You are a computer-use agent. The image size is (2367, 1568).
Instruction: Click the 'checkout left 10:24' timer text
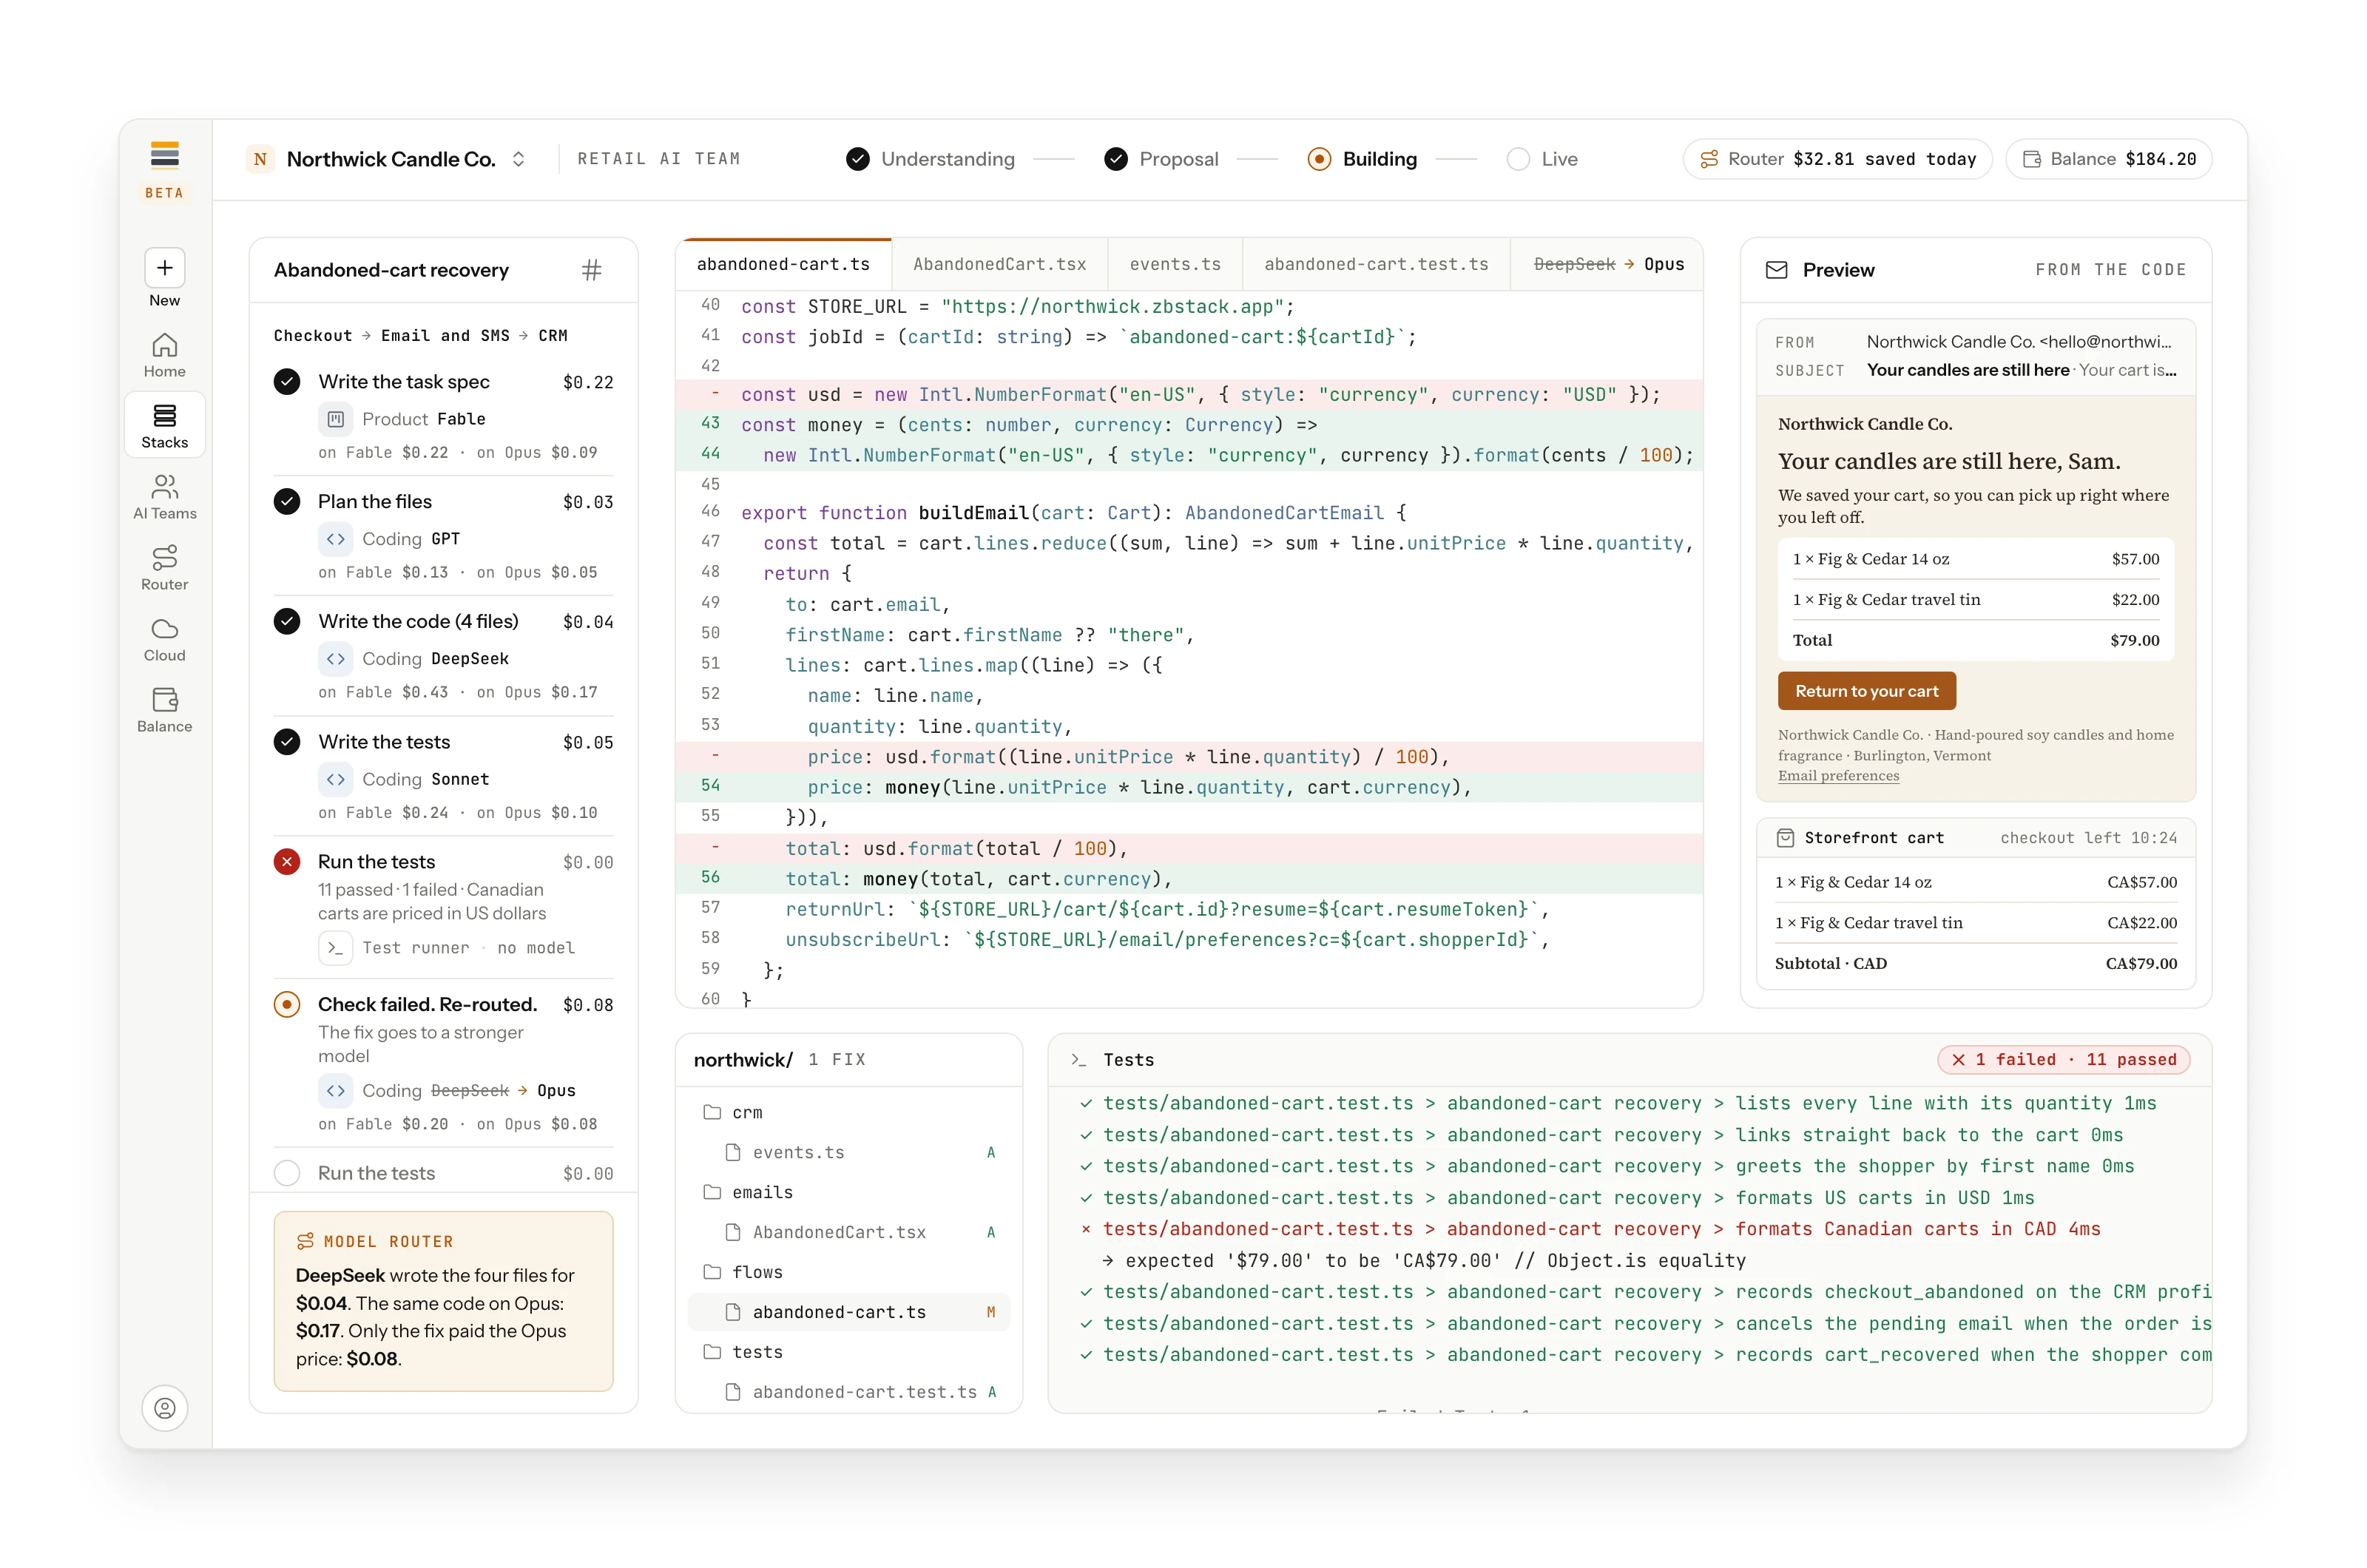[2088, 838]
